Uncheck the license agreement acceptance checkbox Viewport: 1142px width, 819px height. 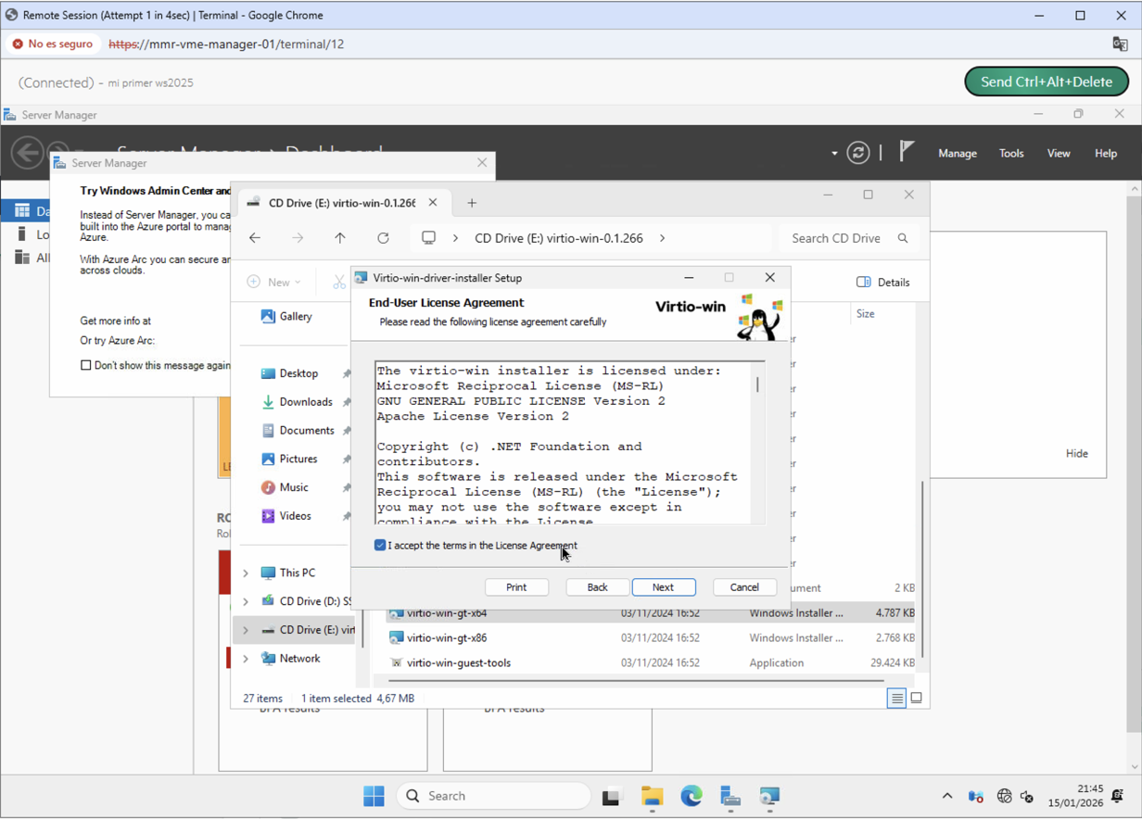pos(379,545)
